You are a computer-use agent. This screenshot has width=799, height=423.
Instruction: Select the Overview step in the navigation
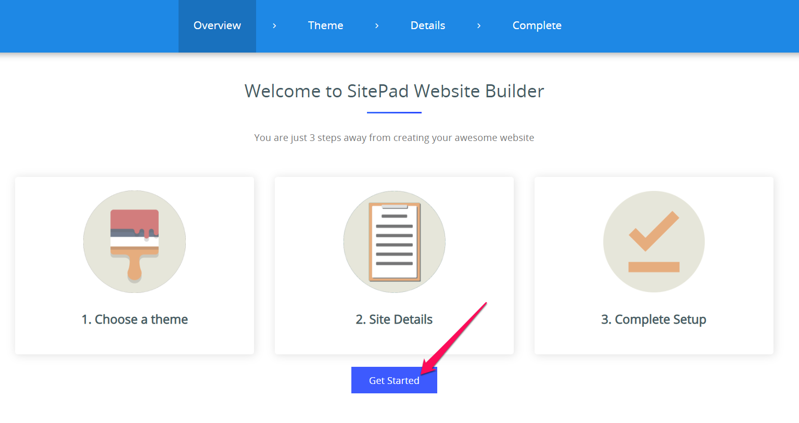[217, 25]
